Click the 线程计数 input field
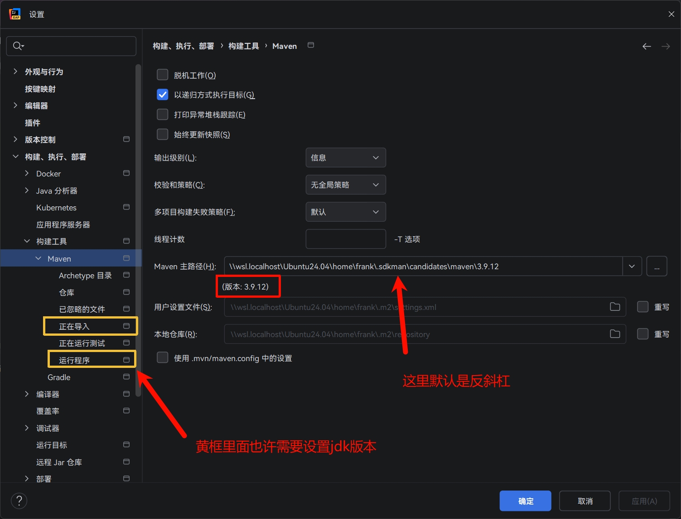This screenshot has width=681, height=519. click(x=346, y=239)
